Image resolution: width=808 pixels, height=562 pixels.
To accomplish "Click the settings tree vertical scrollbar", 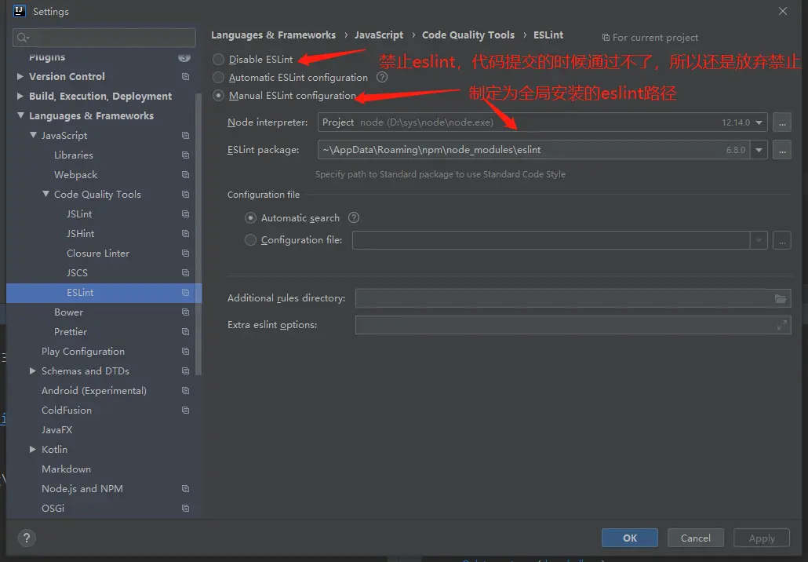I will tap(198, 235).
